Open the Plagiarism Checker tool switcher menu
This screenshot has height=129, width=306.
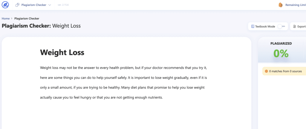coord(33,5)
